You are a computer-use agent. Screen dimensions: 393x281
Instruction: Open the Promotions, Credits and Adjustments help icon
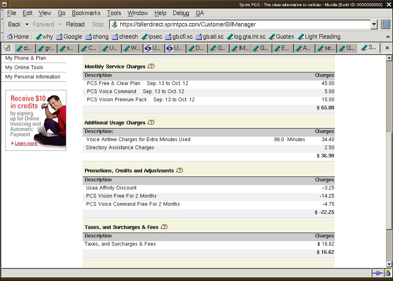[x=179, y=170]
